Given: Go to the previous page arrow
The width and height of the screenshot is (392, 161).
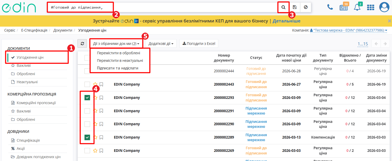Looking at the screenshot, I should click(x=376, y=44).
